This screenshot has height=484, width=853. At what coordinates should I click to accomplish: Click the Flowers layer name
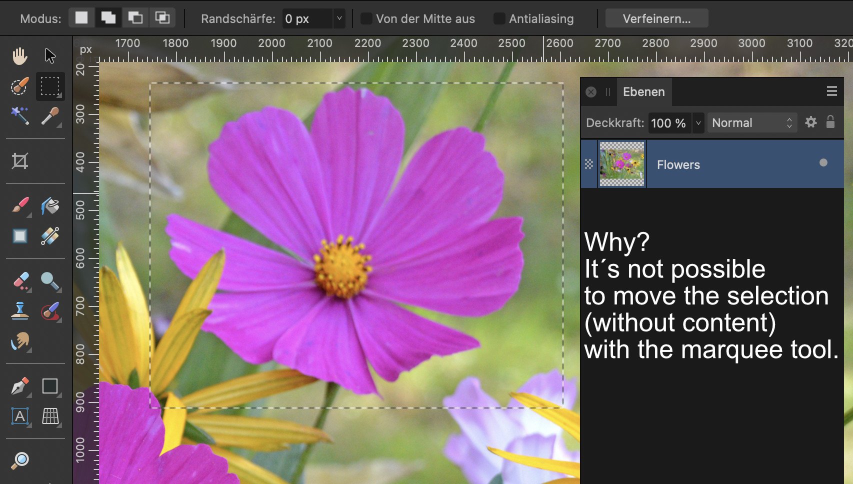(678, 165)
